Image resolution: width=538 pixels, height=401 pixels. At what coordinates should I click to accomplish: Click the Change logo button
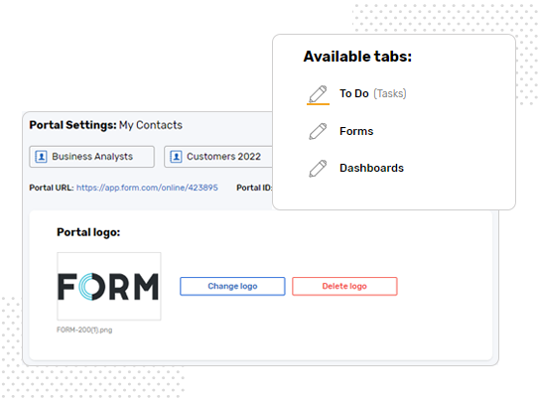pyautogui.click(x=232, y=286)
